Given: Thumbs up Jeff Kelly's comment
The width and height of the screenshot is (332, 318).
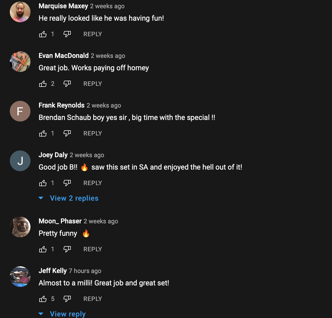Looking at the screenshot, I should (43, 299).
